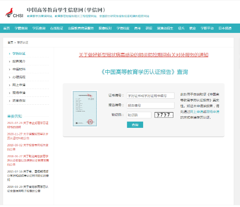Viewport: 240px width, 207px height.
Task: Click the 证书编号 input field
Action: 150,96
